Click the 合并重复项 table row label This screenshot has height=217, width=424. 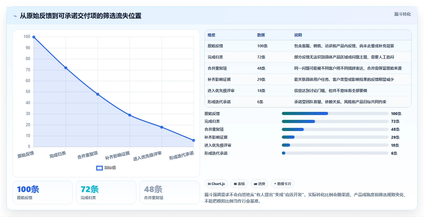tap(217, 68)
